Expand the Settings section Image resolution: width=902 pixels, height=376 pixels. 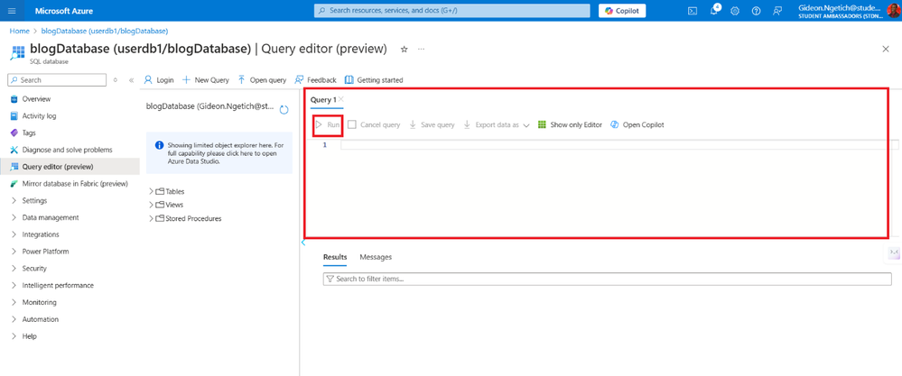[x=34, y=201]
